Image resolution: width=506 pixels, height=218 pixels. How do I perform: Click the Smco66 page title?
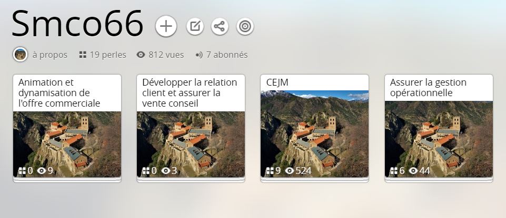(x=77, y=24)
